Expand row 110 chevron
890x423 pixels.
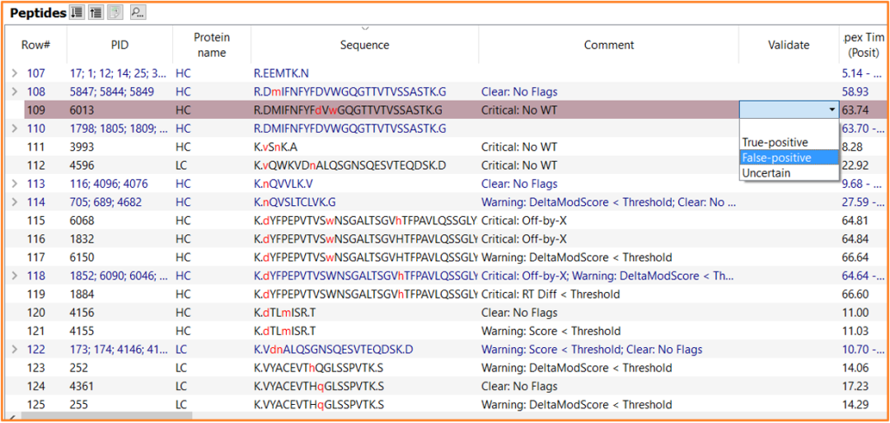(15, 129)
